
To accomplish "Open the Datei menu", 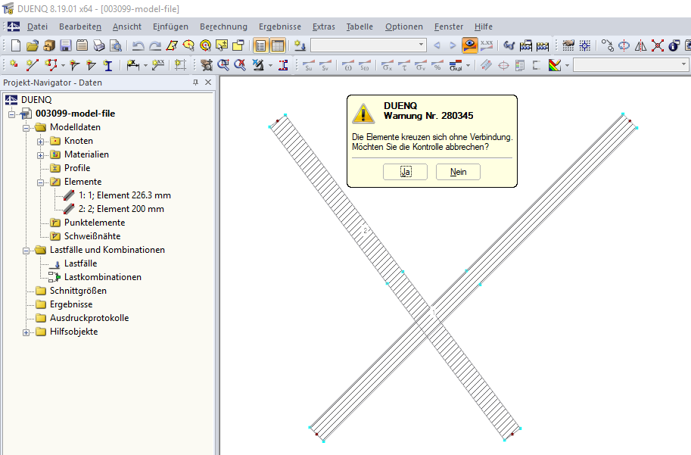I will point(37,26).
